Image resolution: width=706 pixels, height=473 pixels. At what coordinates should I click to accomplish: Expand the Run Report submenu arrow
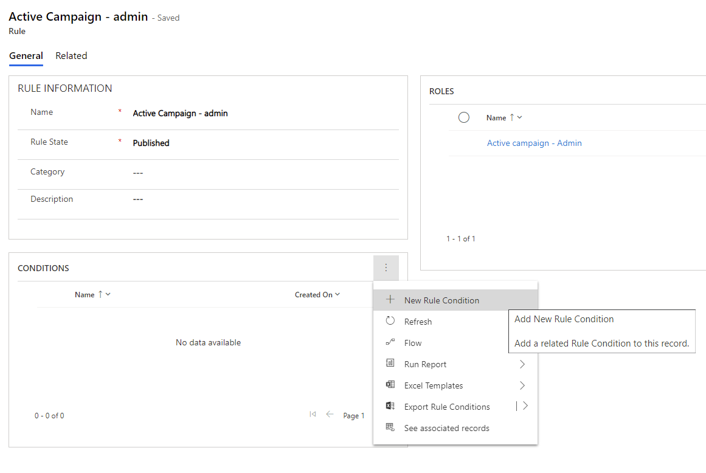[x=522, y=364]
